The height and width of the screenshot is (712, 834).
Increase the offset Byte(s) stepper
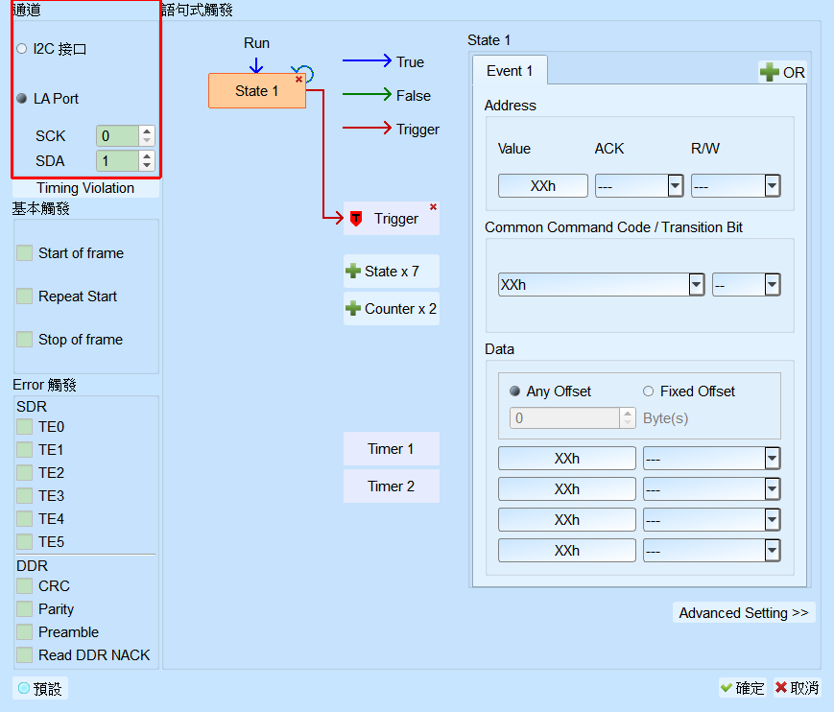click(628, 414)
